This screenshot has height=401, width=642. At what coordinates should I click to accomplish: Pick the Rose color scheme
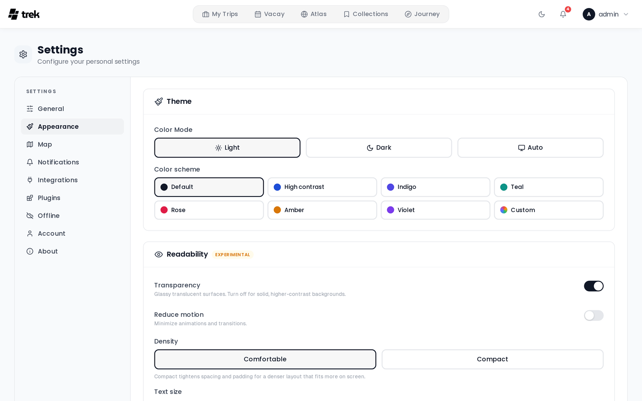click(209, 210)
